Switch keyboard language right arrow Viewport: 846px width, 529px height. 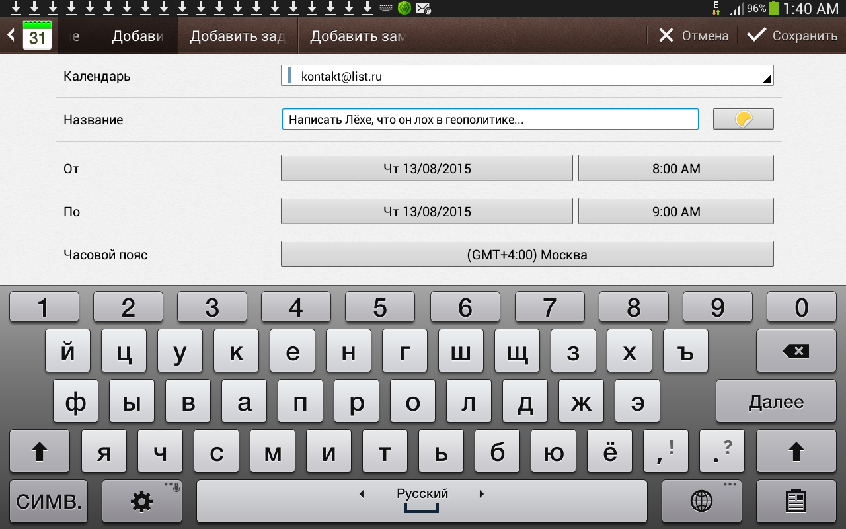pyautogui.click(x=482, y=494)
